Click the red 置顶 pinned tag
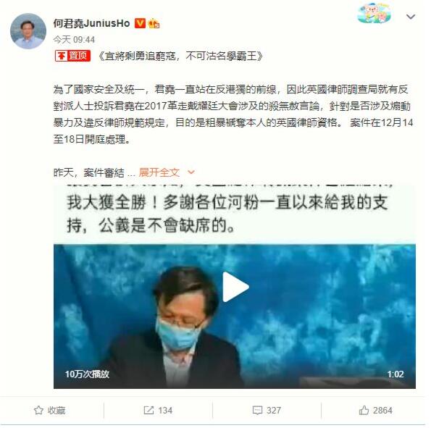Image resolution: width=431 pixels, height=428 pixels. (x=72, y=56)
